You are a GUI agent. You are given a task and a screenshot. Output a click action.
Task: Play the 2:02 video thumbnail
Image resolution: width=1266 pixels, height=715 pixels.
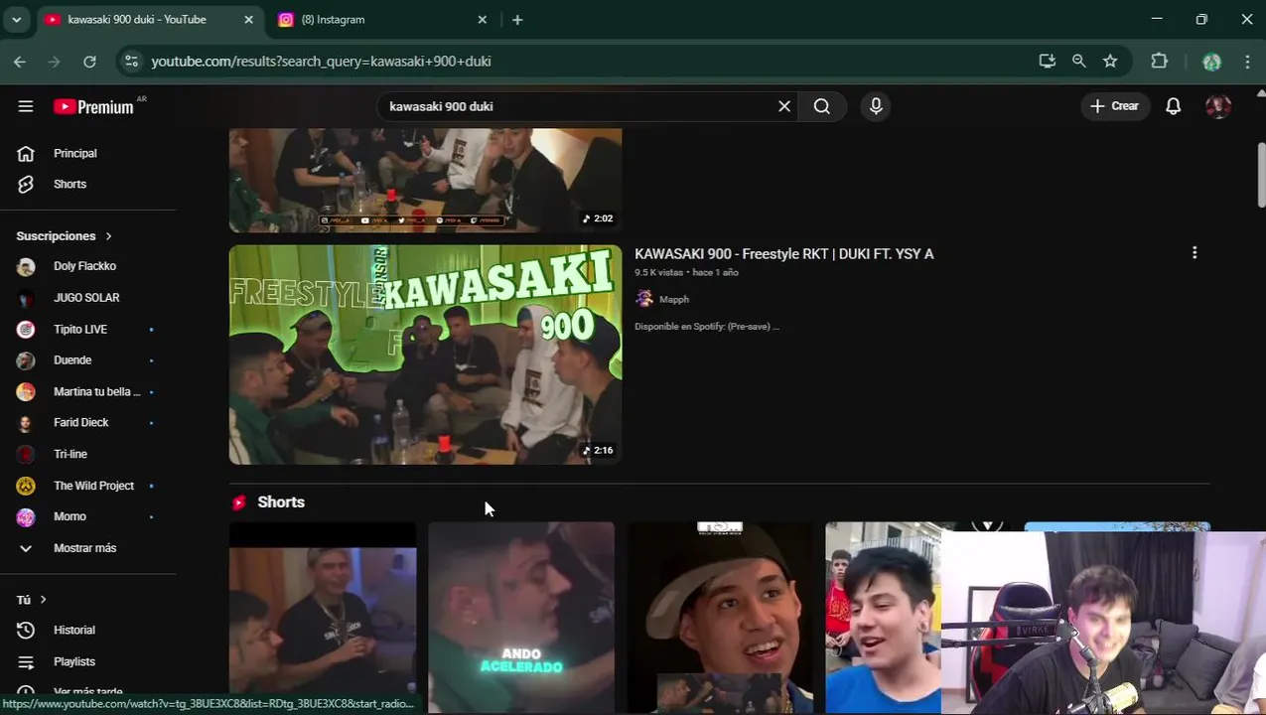click(x=425, y=180)
